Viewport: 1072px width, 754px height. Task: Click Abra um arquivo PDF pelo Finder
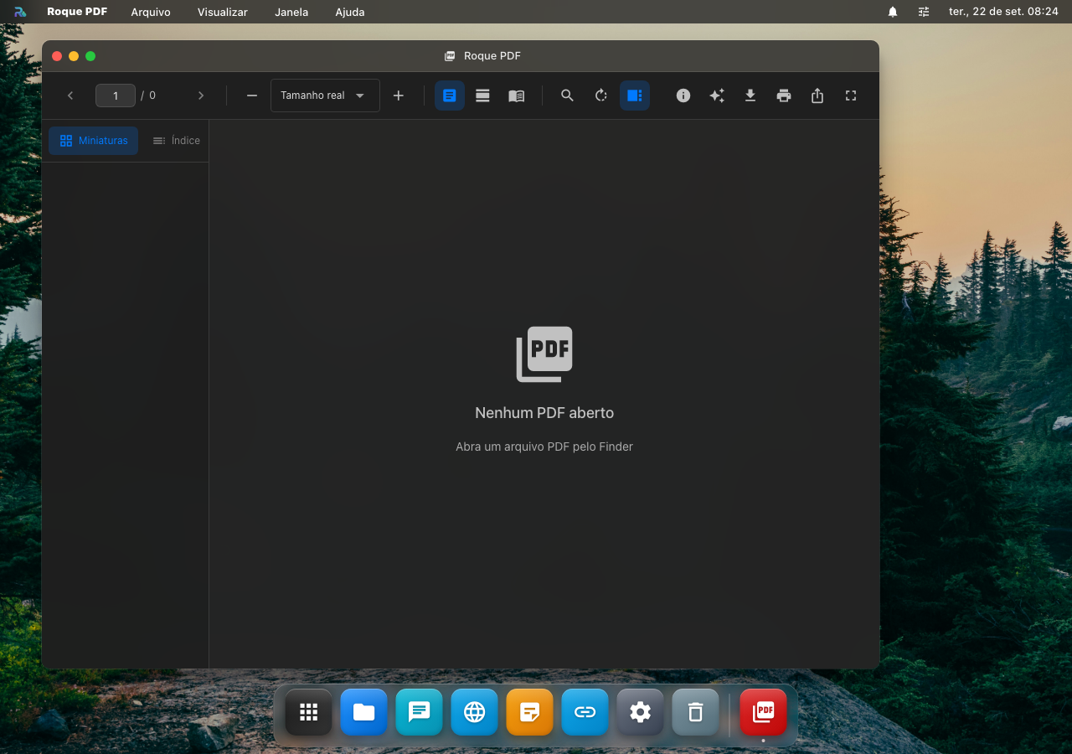click(x=544, y=447)
